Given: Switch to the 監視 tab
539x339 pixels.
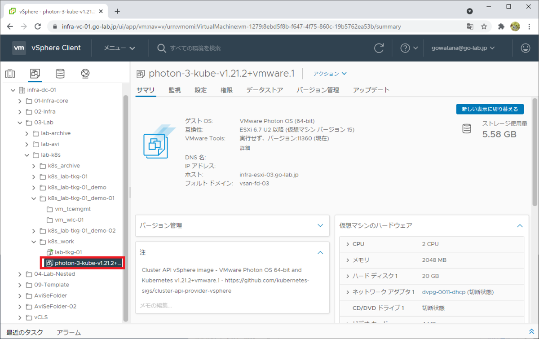Looking at the screenshot, I should pos(175,90).
